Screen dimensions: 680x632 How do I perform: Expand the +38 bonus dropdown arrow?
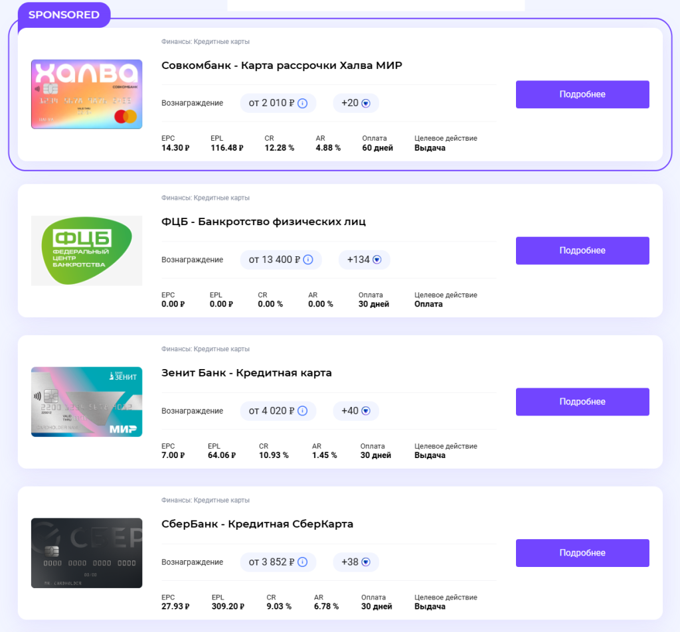pos(366,562)
